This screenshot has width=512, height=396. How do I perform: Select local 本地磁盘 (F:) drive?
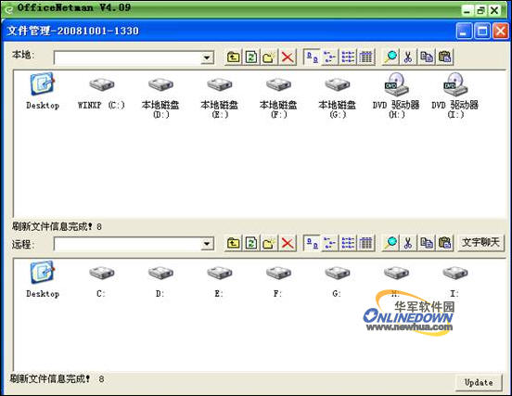[x=278, y=97]
